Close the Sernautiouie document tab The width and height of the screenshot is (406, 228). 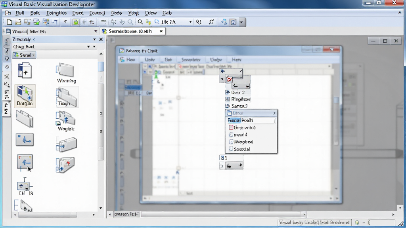coord(161,31)
